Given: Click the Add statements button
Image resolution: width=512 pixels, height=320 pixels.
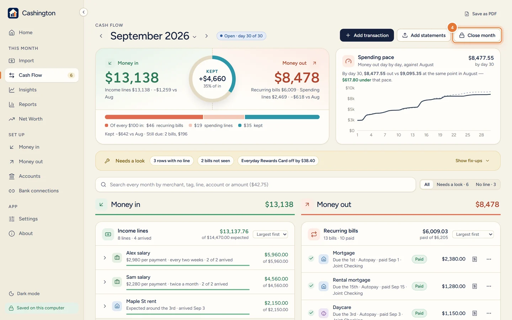Looking at the screenshot, I should coord(424,35).
